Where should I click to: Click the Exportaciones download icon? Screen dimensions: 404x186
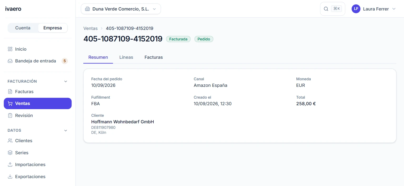click(10, 177)
